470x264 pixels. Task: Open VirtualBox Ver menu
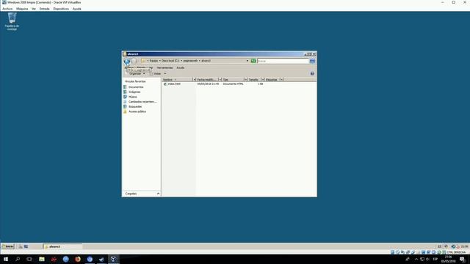pyautogui.click(x=34, y=9)
